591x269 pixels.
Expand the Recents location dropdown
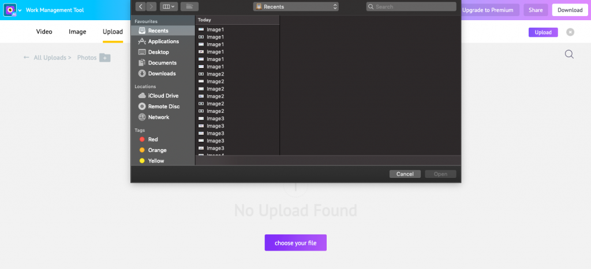(x=296, y=6)
